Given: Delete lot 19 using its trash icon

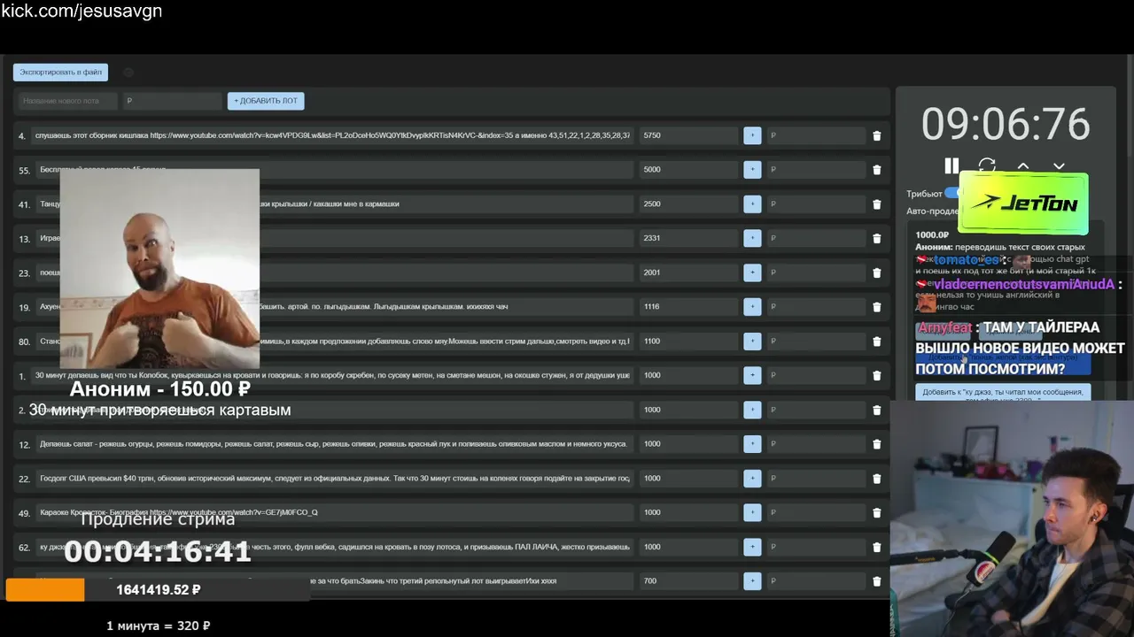Looking at the screenshot, I should pyautogui.click(x=877, y=307).
